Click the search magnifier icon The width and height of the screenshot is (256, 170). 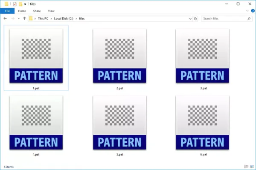[x=249, y=19]
